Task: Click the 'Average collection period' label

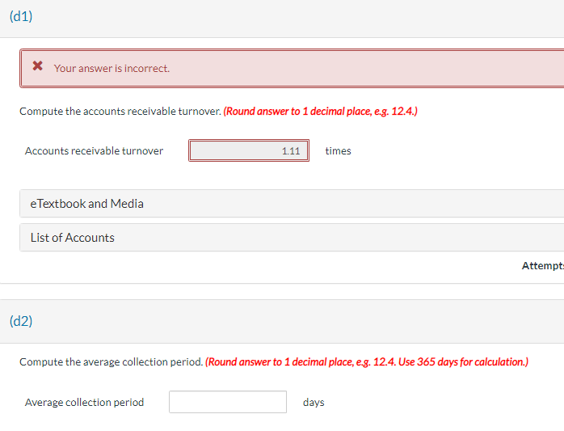Action: 84,402
